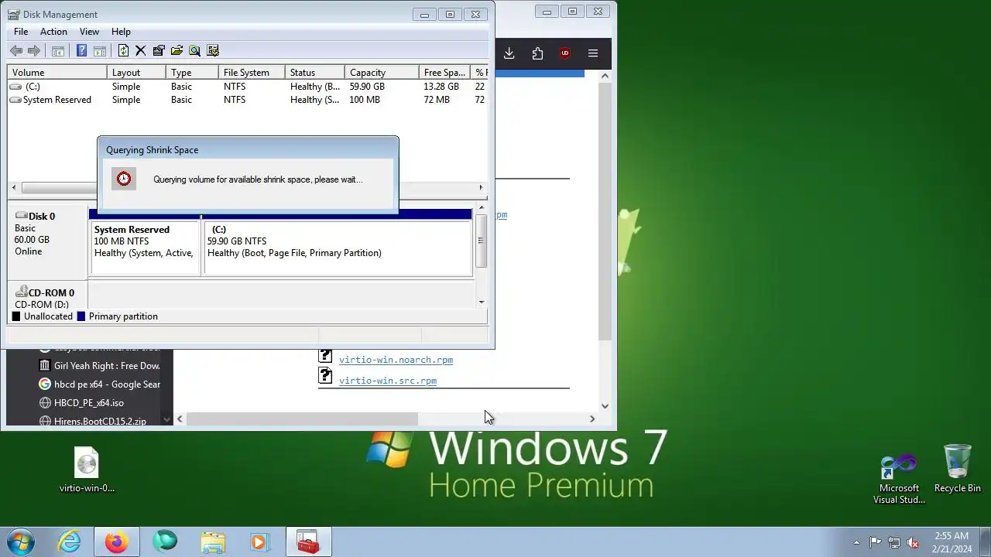Screen dimensions: 991x557
Task: Click the 59.90 GB capacity cell
Action: [367, 87]
